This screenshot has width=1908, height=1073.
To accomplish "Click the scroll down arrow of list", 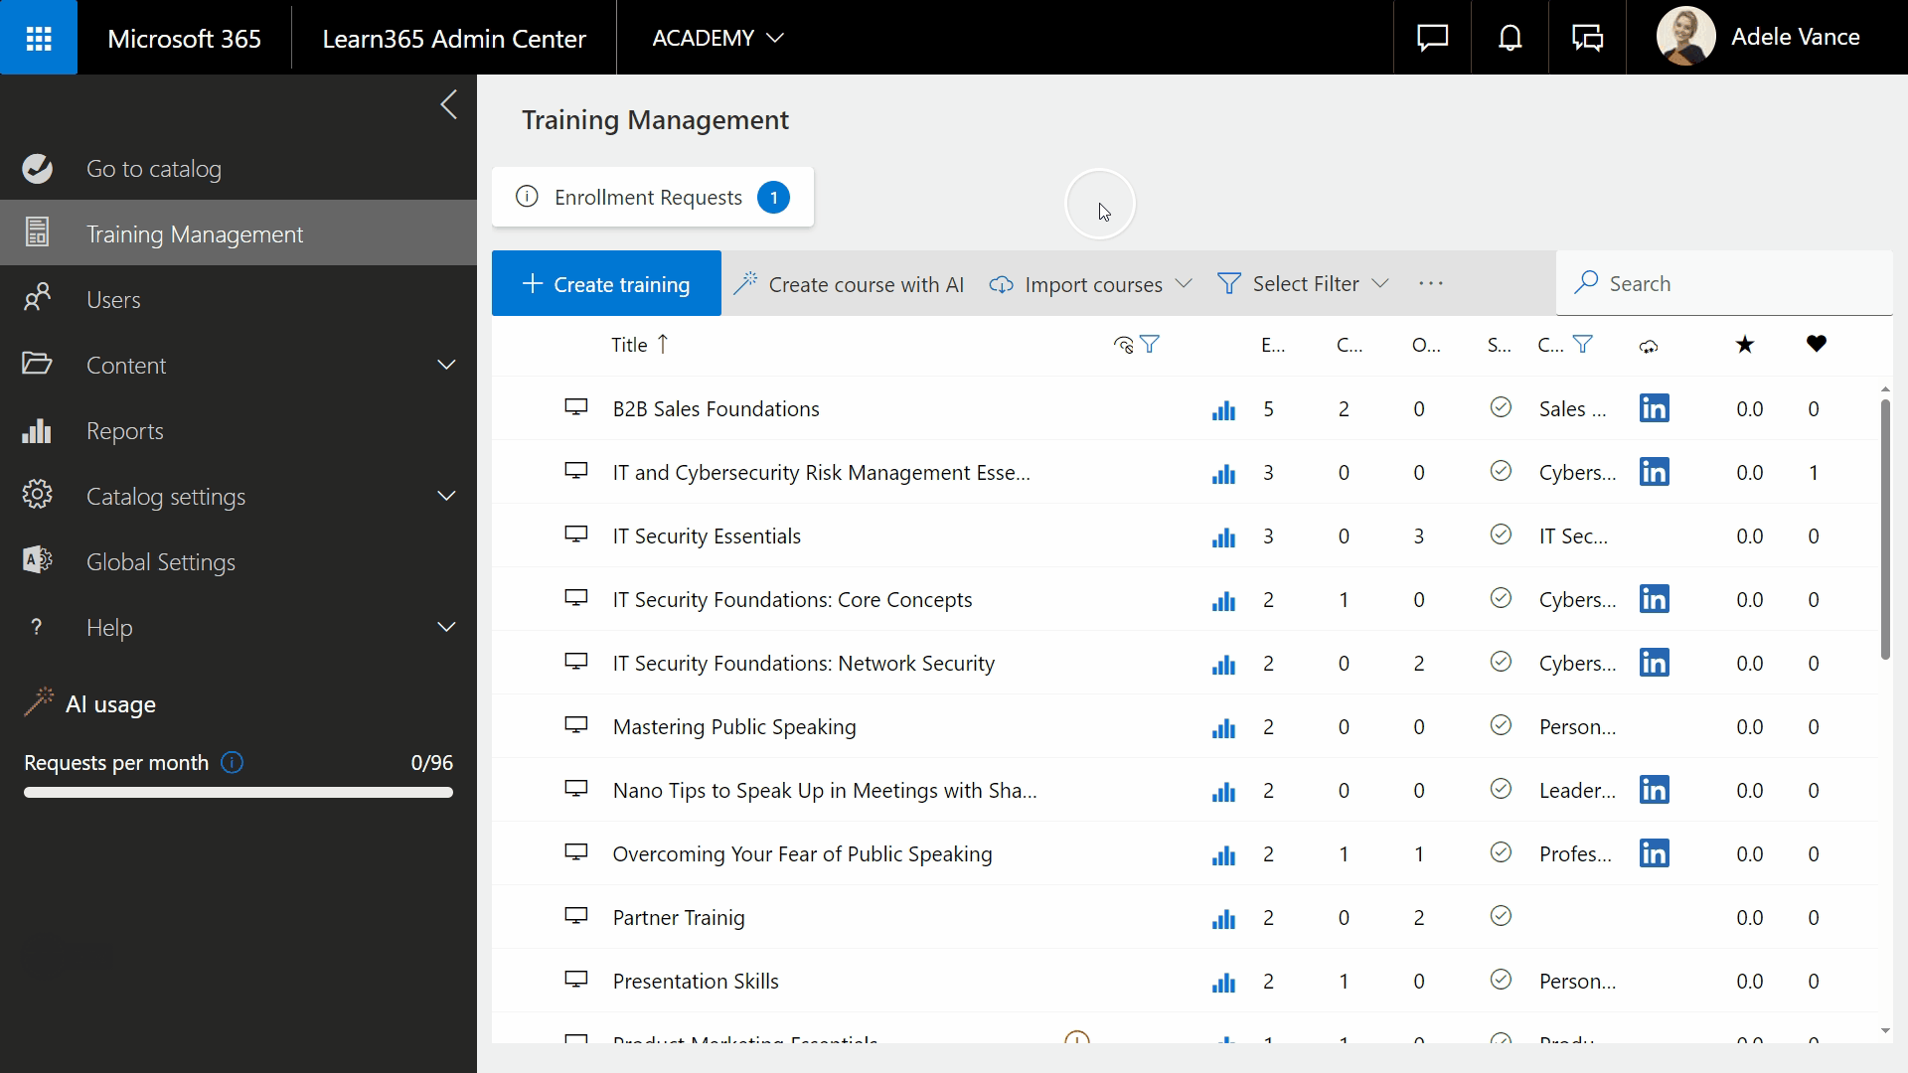I will click(x=1885, y=1031).
